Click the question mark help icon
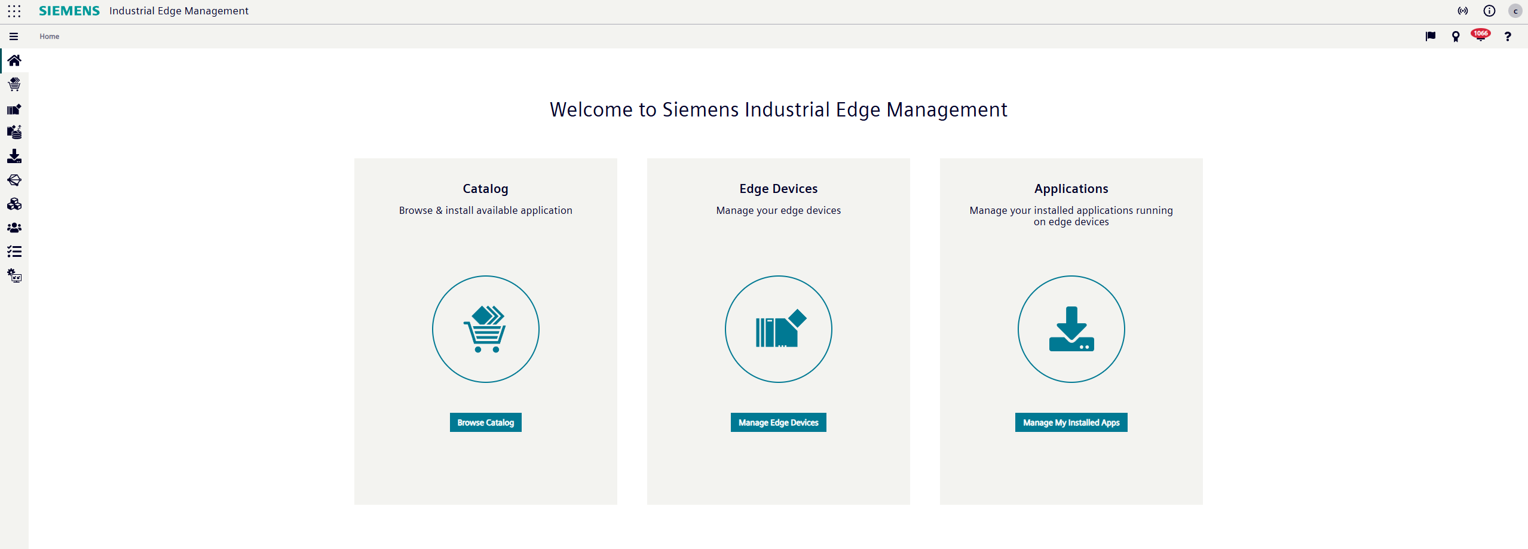 point(1507,36)
